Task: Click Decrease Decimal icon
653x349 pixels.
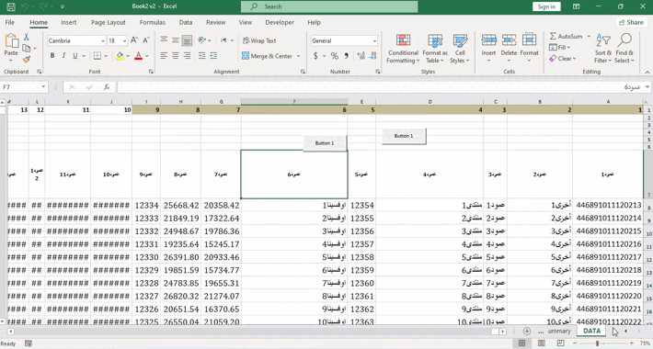Action: (372, 56)
